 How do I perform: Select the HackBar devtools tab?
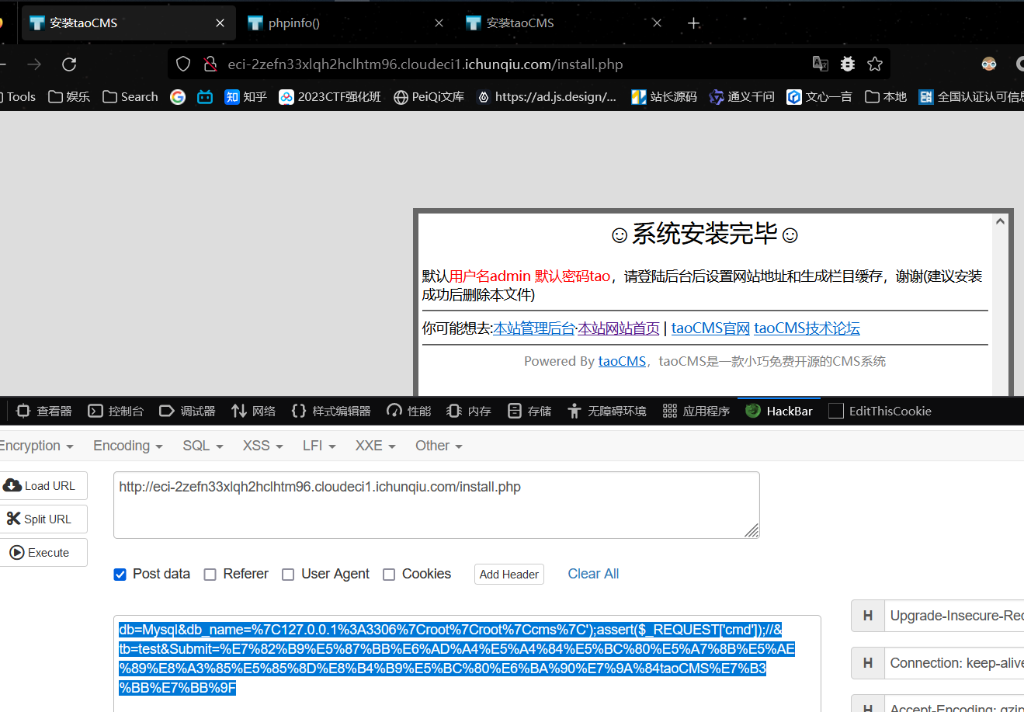pos(779,411)
